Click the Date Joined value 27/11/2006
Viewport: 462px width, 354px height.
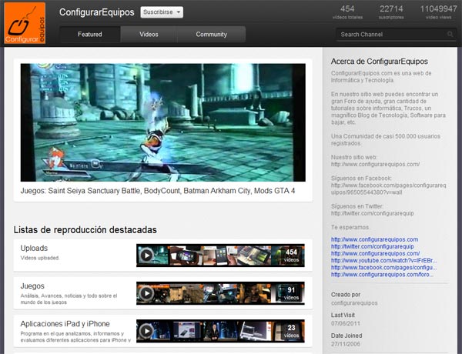346,344
